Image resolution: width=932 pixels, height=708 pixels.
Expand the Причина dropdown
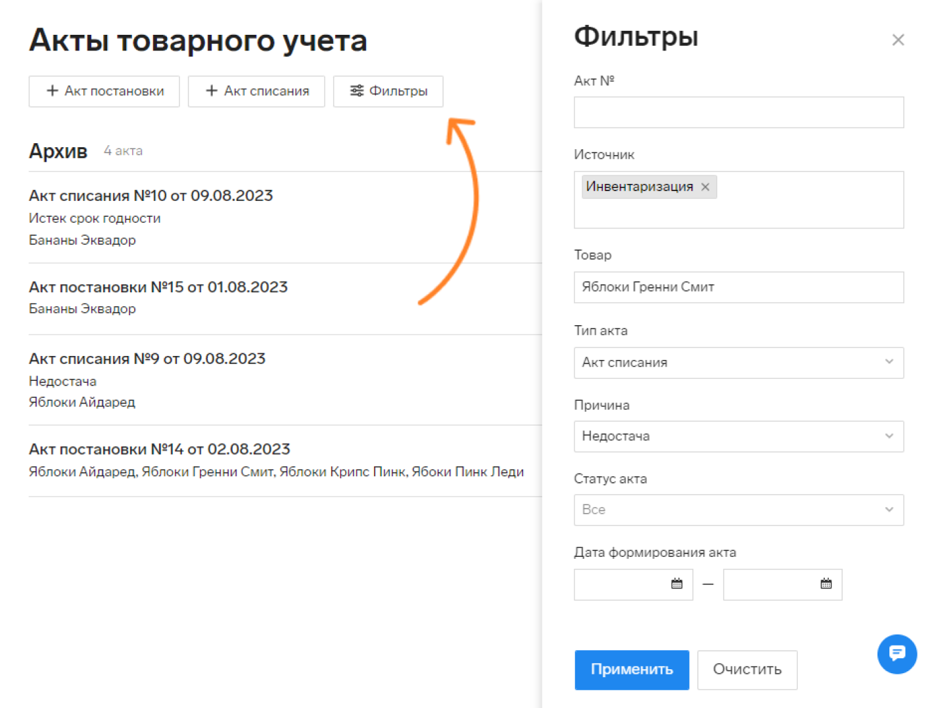[738, 437]
